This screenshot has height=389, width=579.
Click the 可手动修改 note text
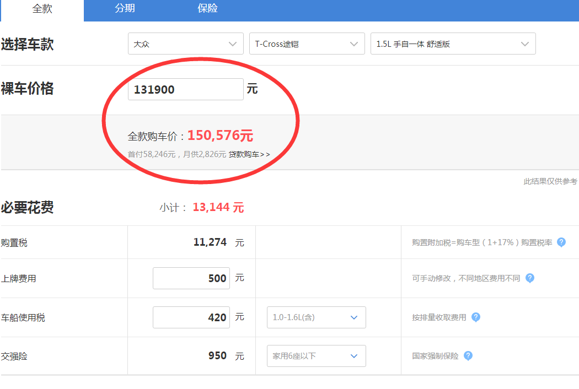point(466,278)
